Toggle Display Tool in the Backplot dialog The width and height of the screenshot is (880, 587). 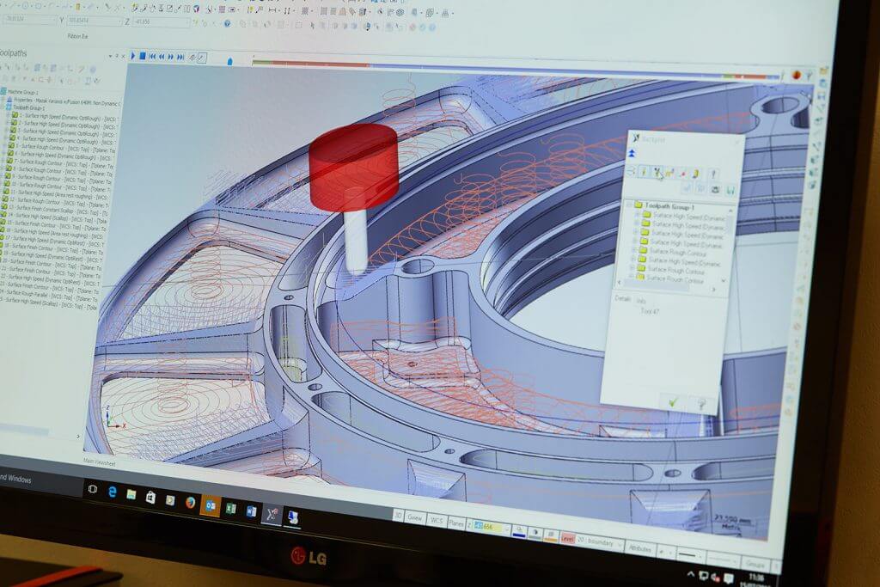click(644, 172)
